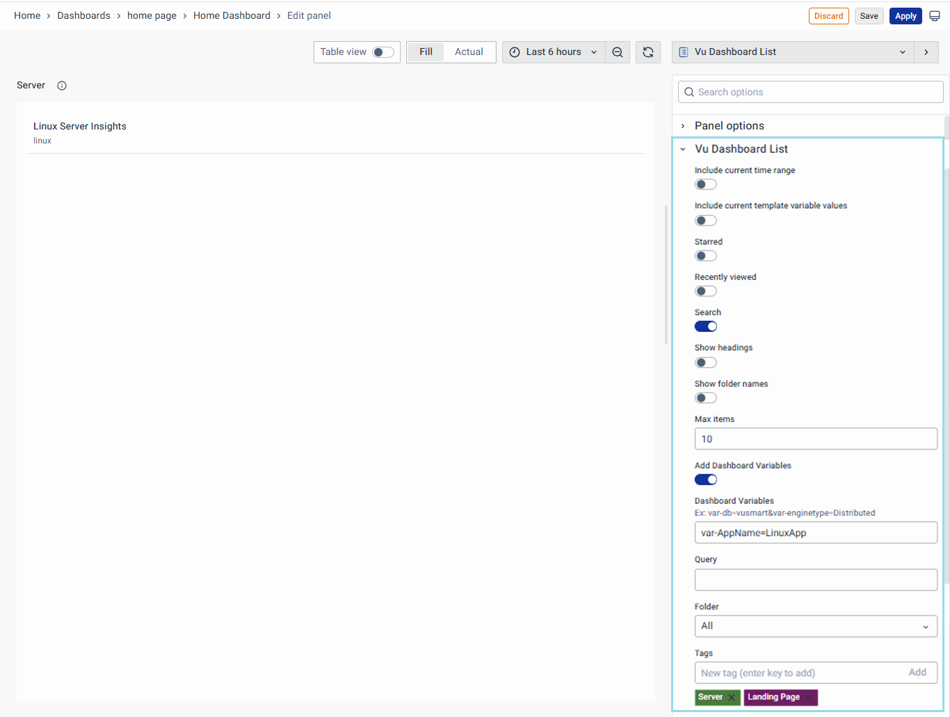Enable the Show headings toggle
950x717 pixels.
pos(705,362)
